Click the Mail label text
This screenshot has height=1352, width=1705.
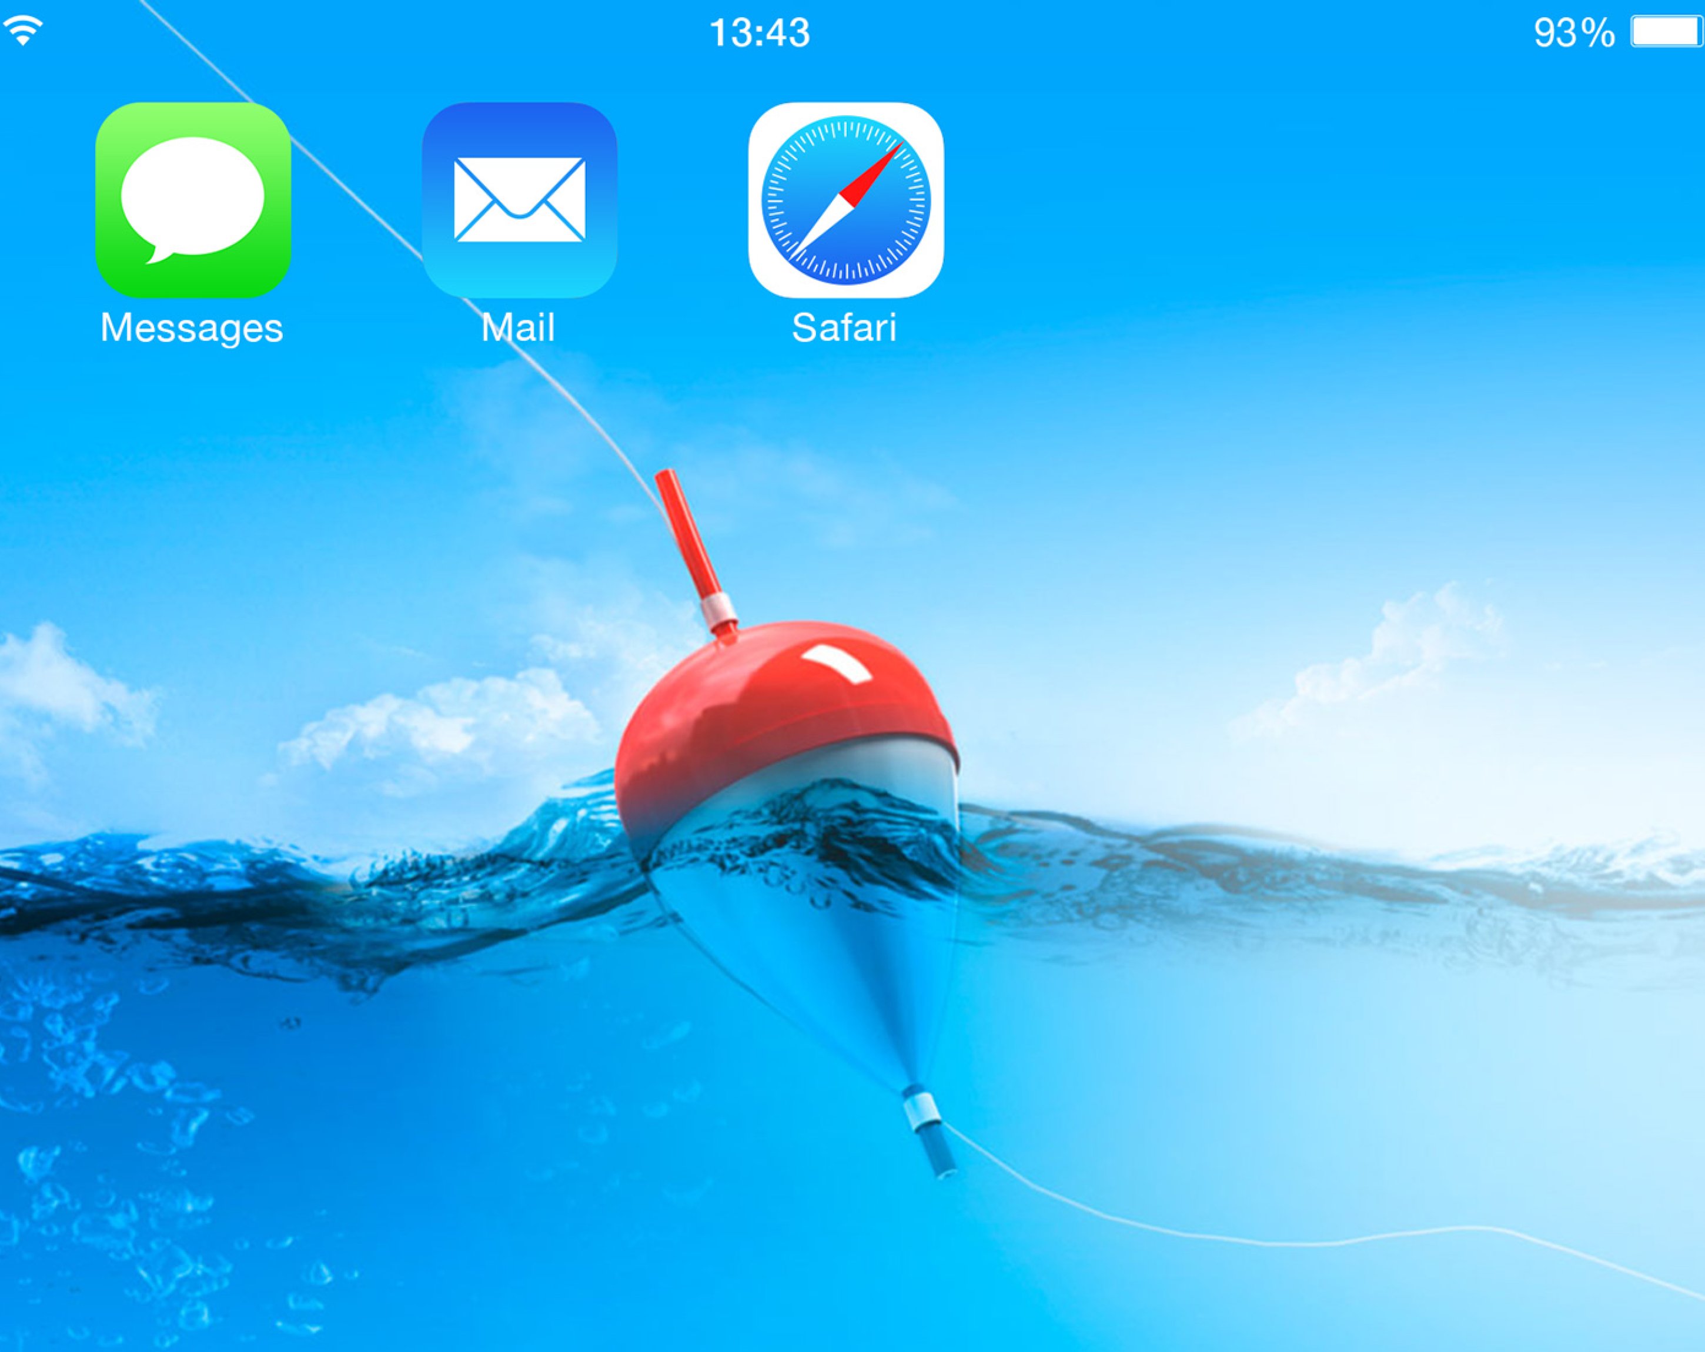[518, 327]
